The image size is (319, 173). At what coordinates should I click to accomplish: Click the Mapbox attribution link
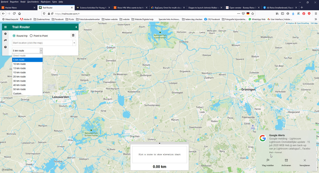(x=290, y=23)
